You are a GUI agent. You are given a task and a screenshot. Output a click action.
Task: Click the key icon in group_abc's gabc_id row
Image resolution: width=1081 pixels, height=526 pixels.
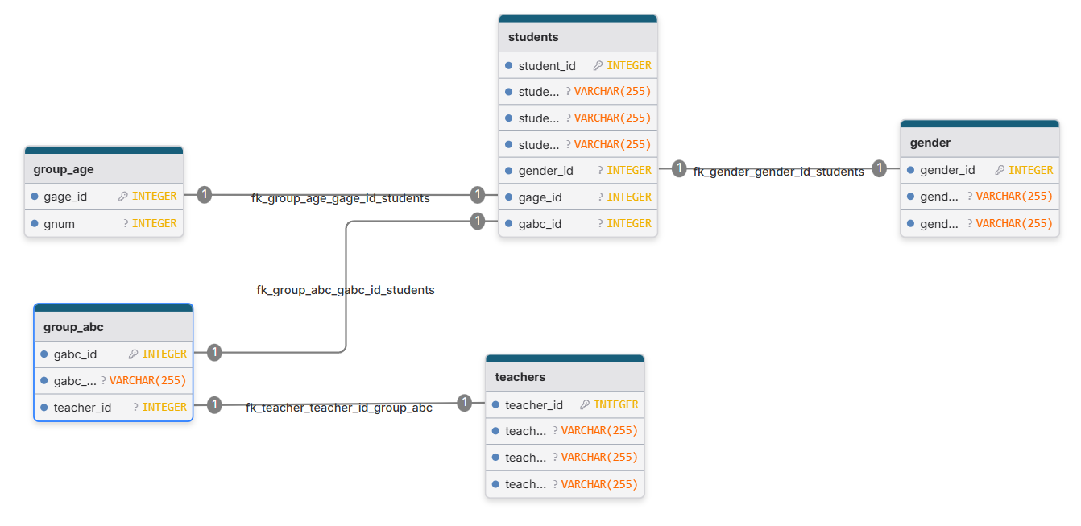(134, 354)
